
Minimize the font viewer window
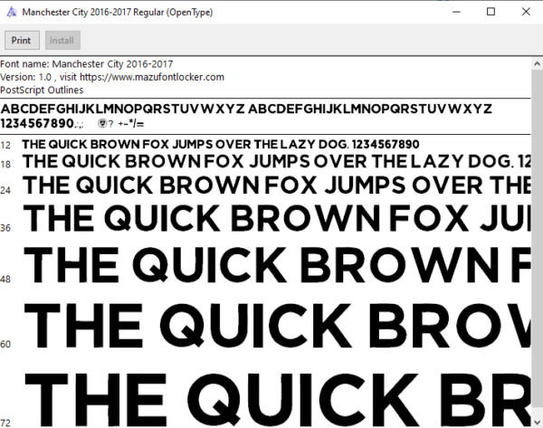point(457,12)
